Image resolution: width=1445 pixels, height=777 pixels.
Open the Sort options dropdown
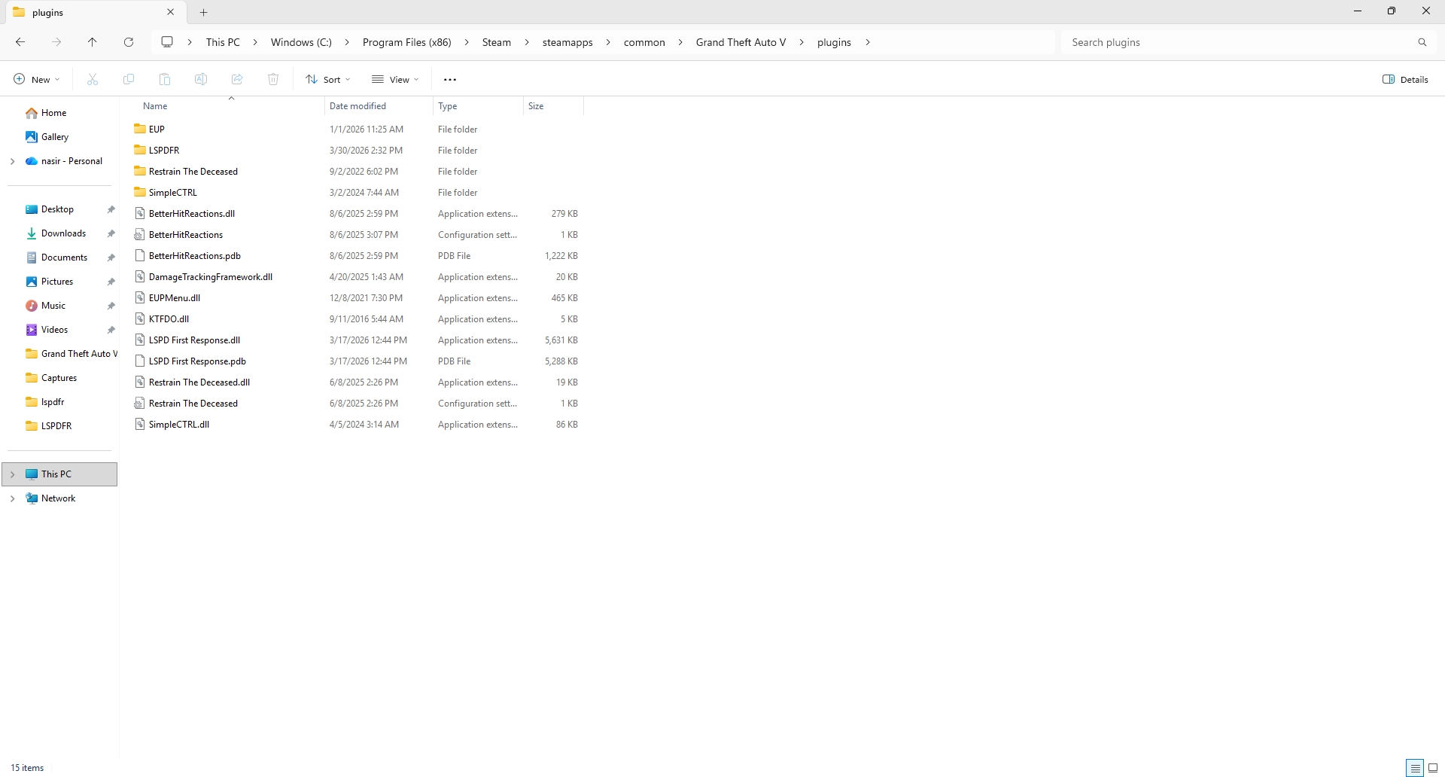pos(328,79)
